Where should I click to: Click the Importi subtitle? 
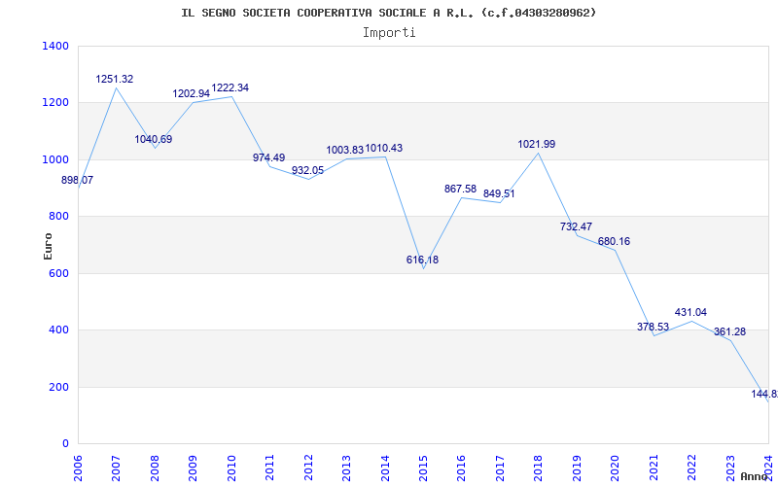(389, 33)
